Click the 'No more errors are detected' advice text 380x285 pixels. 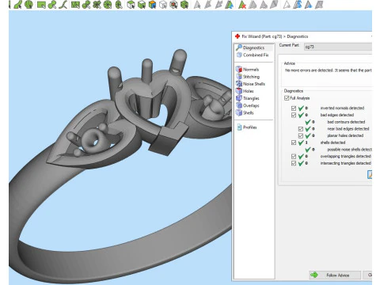click(x=329, y=70)
